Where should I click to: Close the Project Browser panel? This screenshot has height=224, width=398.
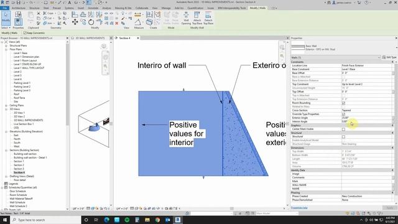click(x=67, y=38)
